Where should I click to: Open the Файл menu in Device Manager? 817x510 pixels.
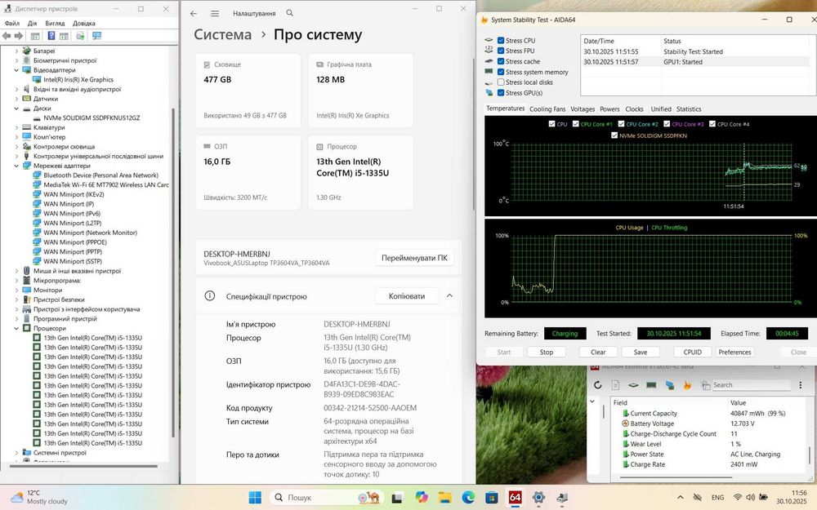tap(12, 24)
